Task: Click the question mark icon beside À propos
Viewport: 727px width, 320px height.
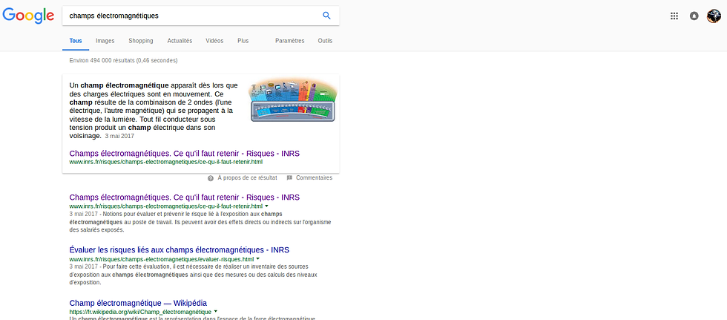Action: [211, 178]
